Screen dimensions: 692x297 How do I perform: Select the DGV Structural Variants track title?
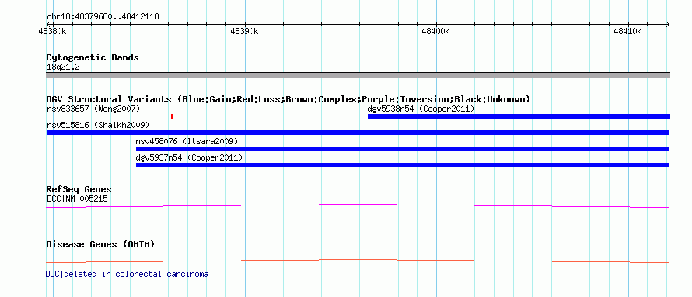click(288, 99)
